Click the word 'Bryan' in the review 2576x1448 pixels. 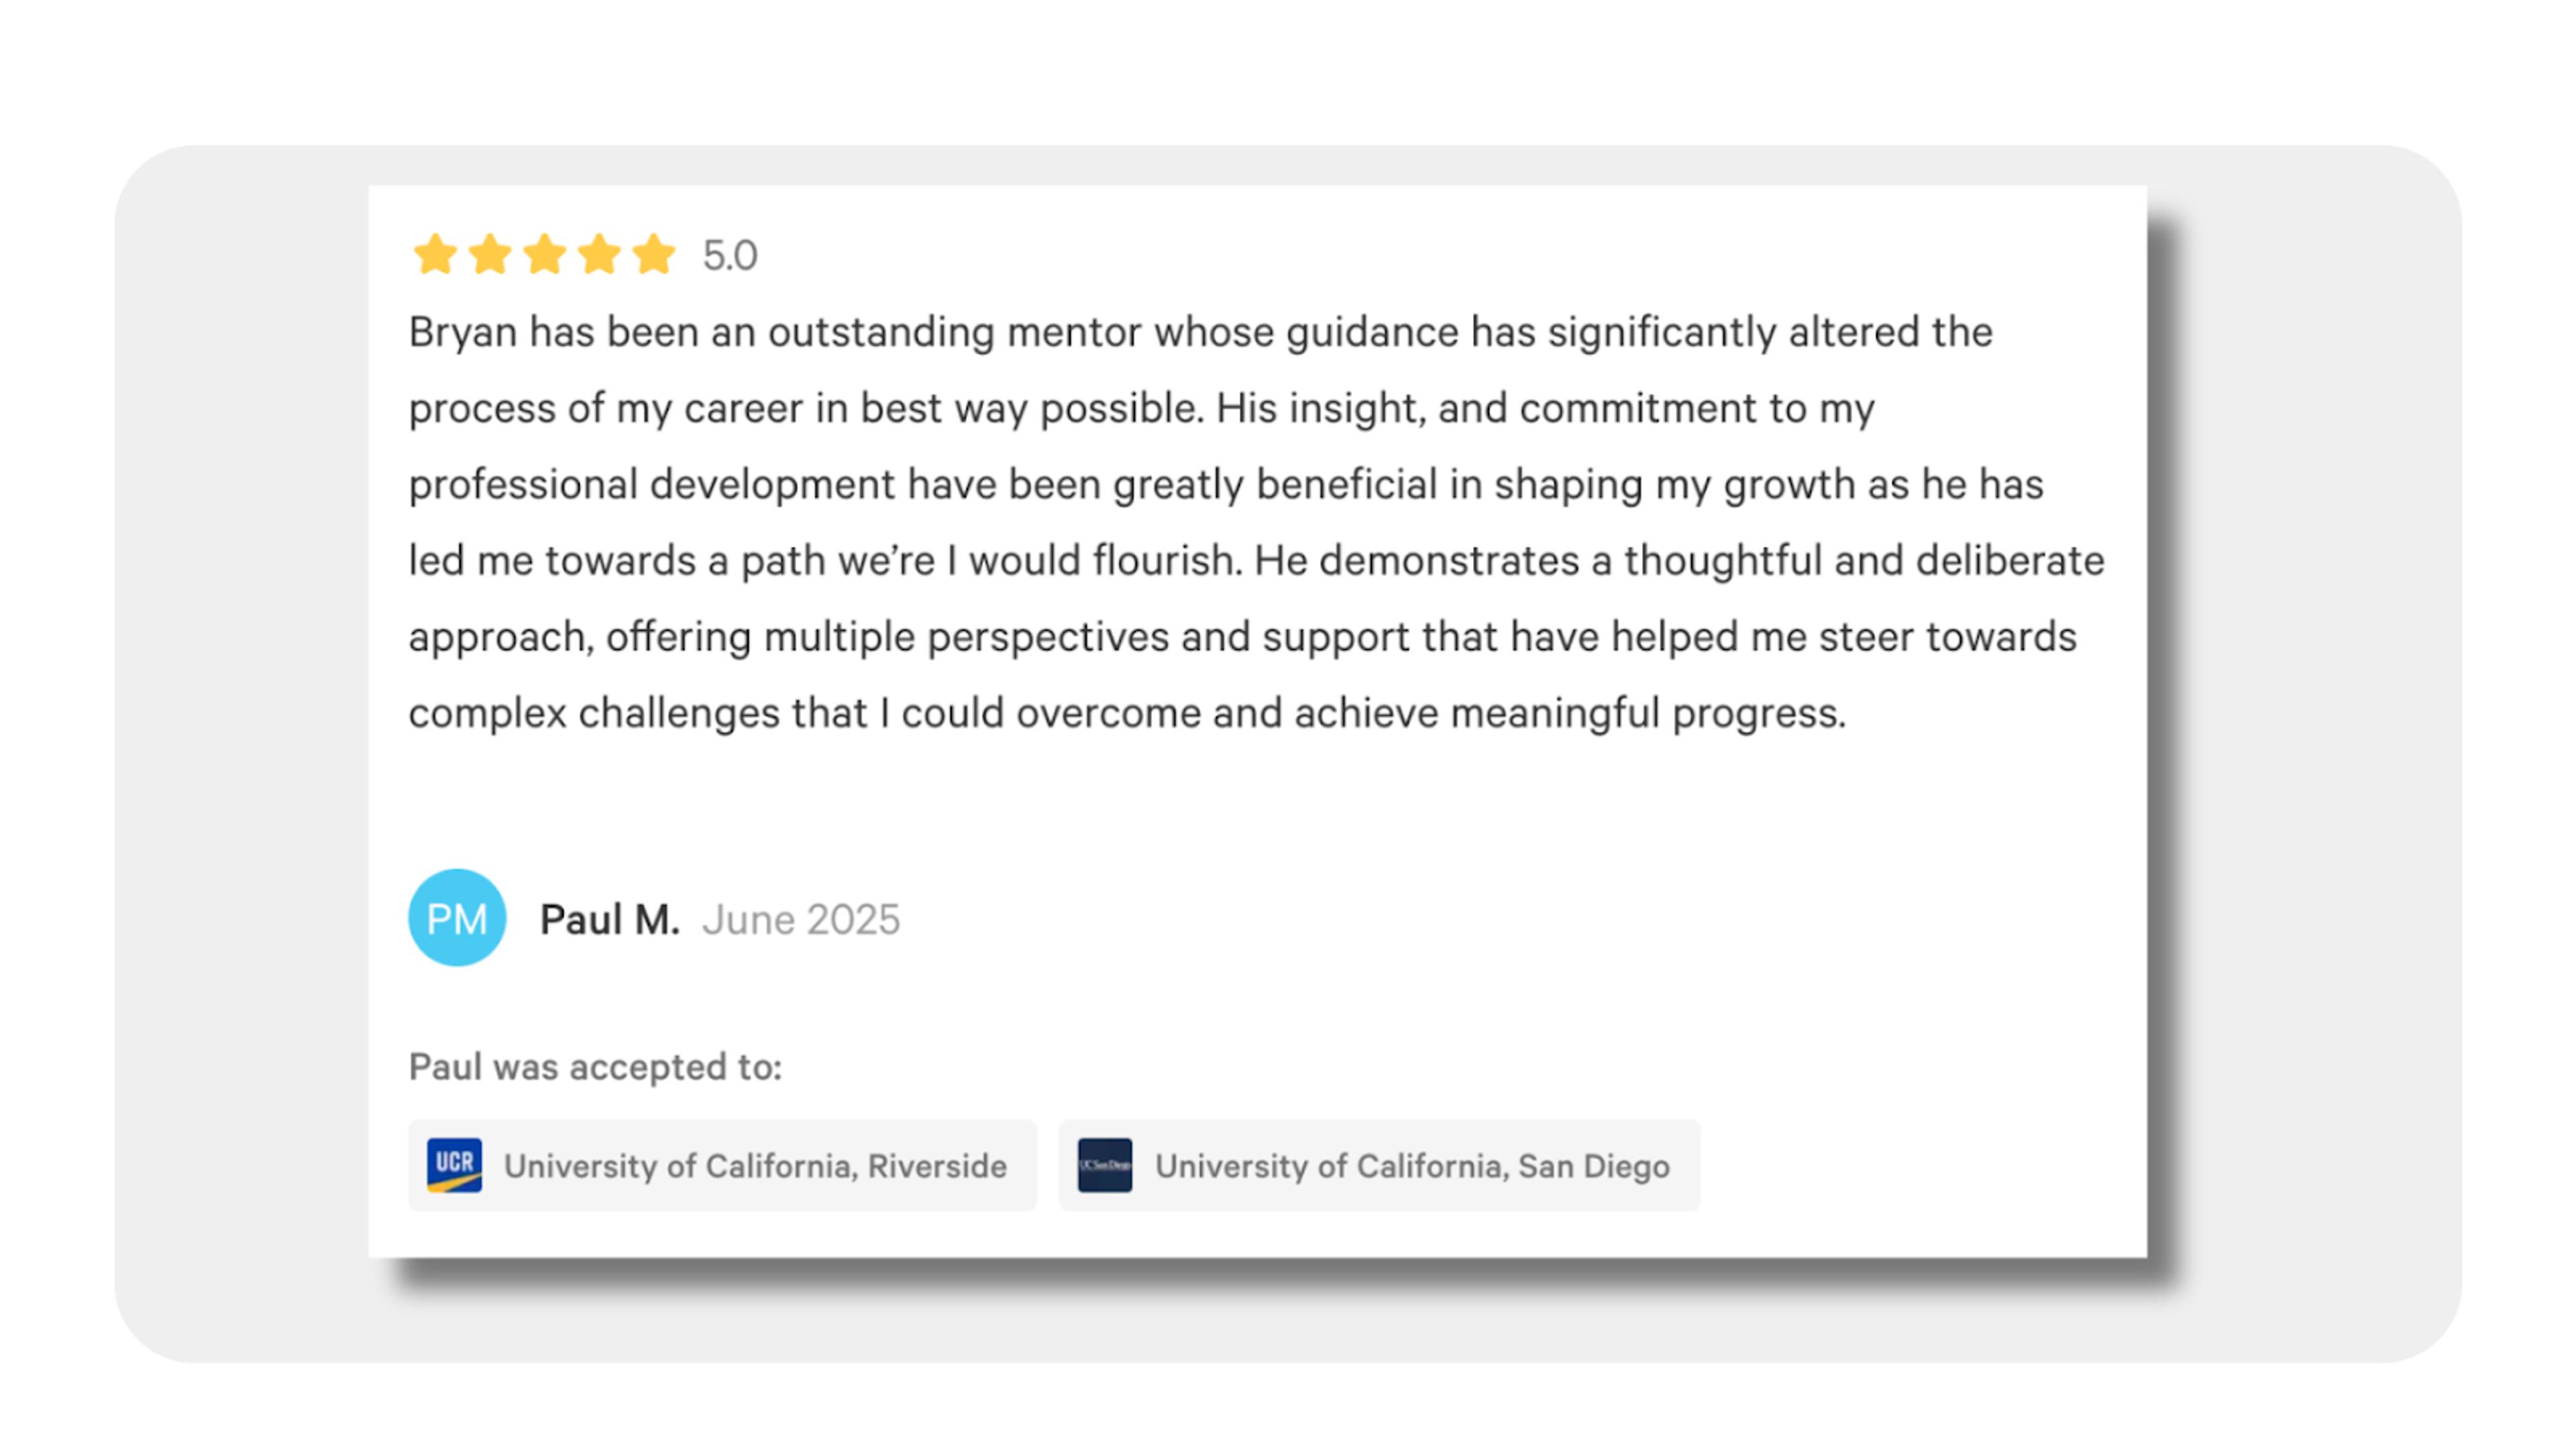(462, 333)
